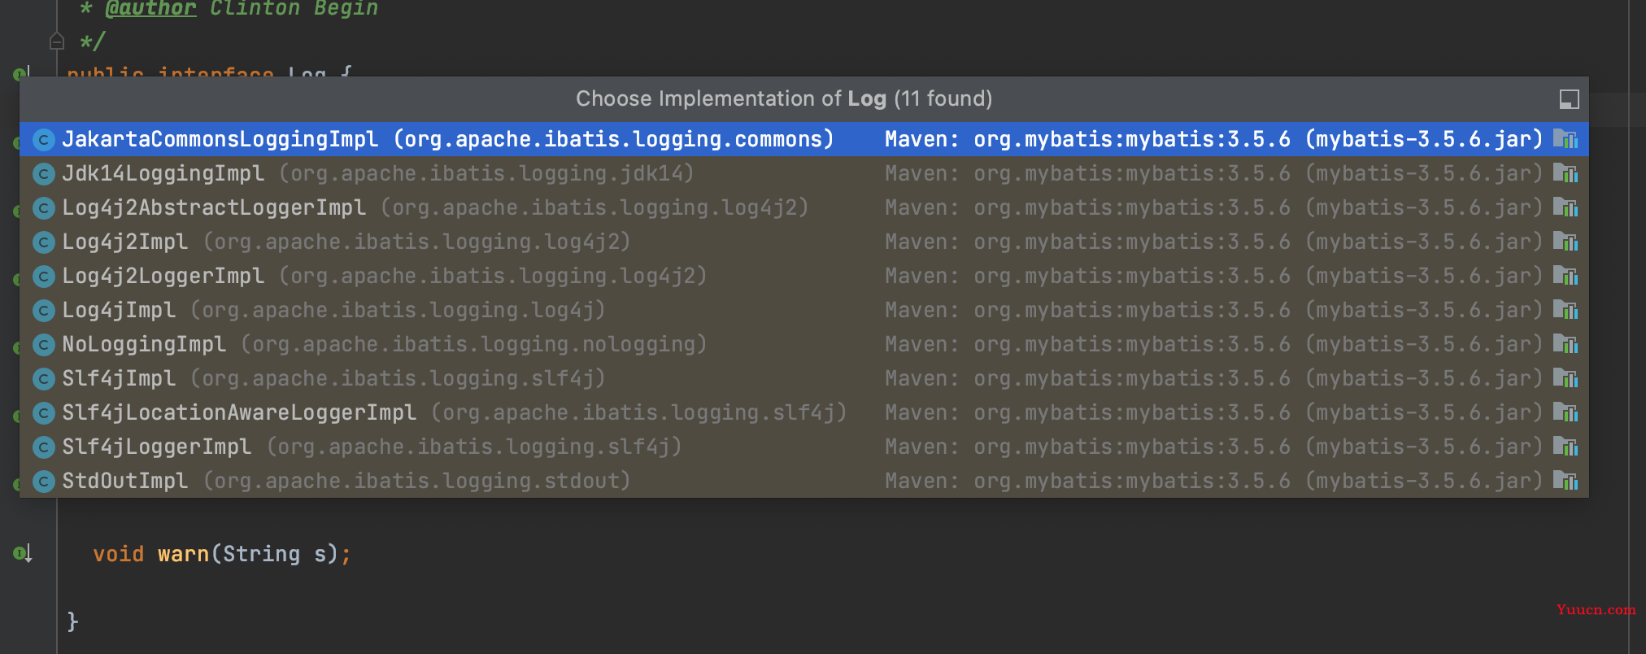Click library icon in StdOutImpl row
The height and width of the screenshot is (654, 1646).
[x=1565, y=481]
